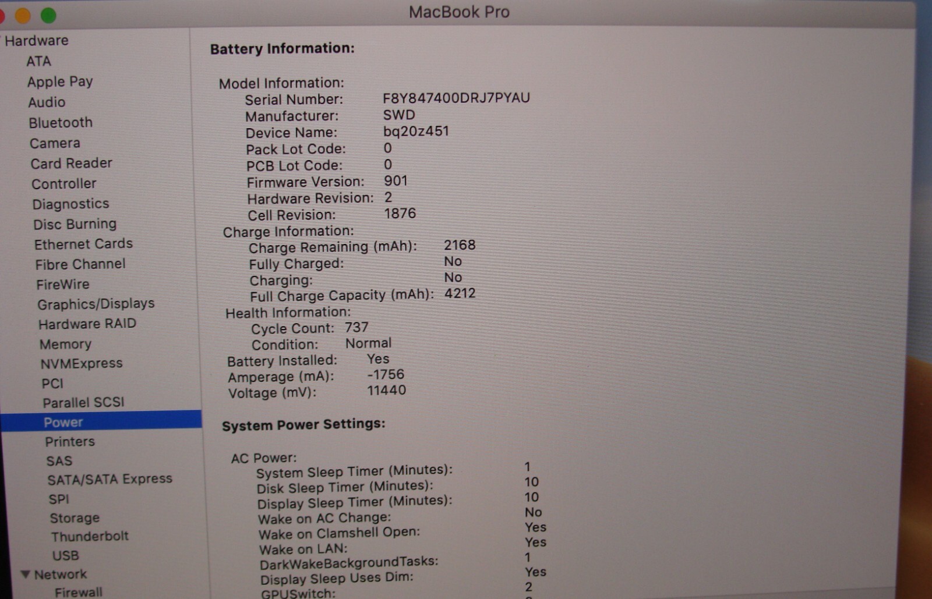The height and width of the screenshot is (599, 932).
Task: Select Disc Burning in the sidebar
Action: coord(75,224)
